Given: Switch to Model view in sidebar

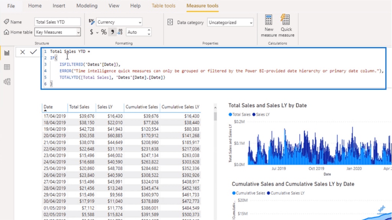Looking at the screenshot, I should pyautogui.click(x=7, y=82).
